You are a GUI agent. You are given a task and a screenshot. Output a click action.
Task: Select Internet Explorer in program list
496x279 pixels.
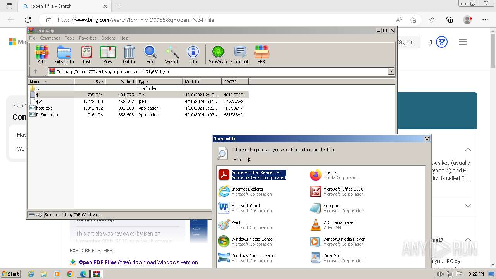[245, 191]
